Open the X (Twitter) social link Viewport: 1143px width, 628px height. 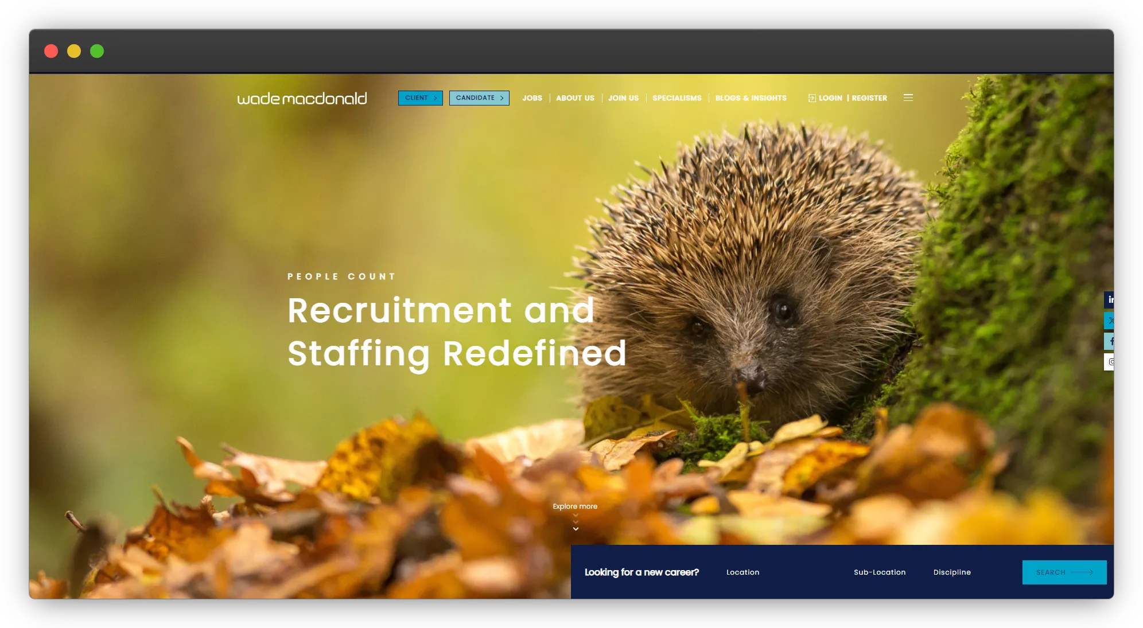1110,321
